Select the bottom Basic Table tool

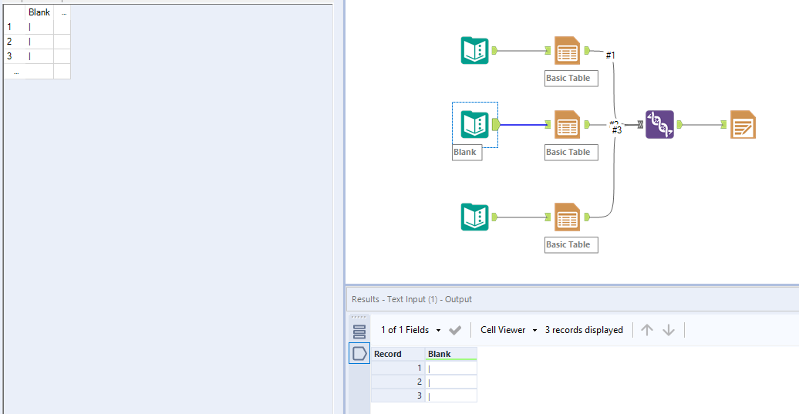point(567,217)
